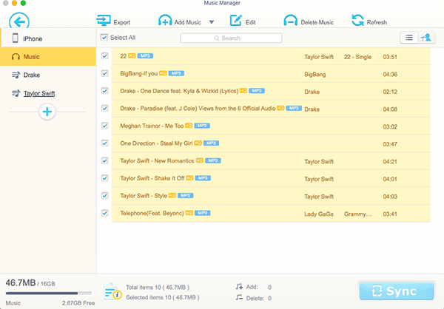Click Refresh label in toolbar
Screen dimensions: 444x309
point(377,22)
